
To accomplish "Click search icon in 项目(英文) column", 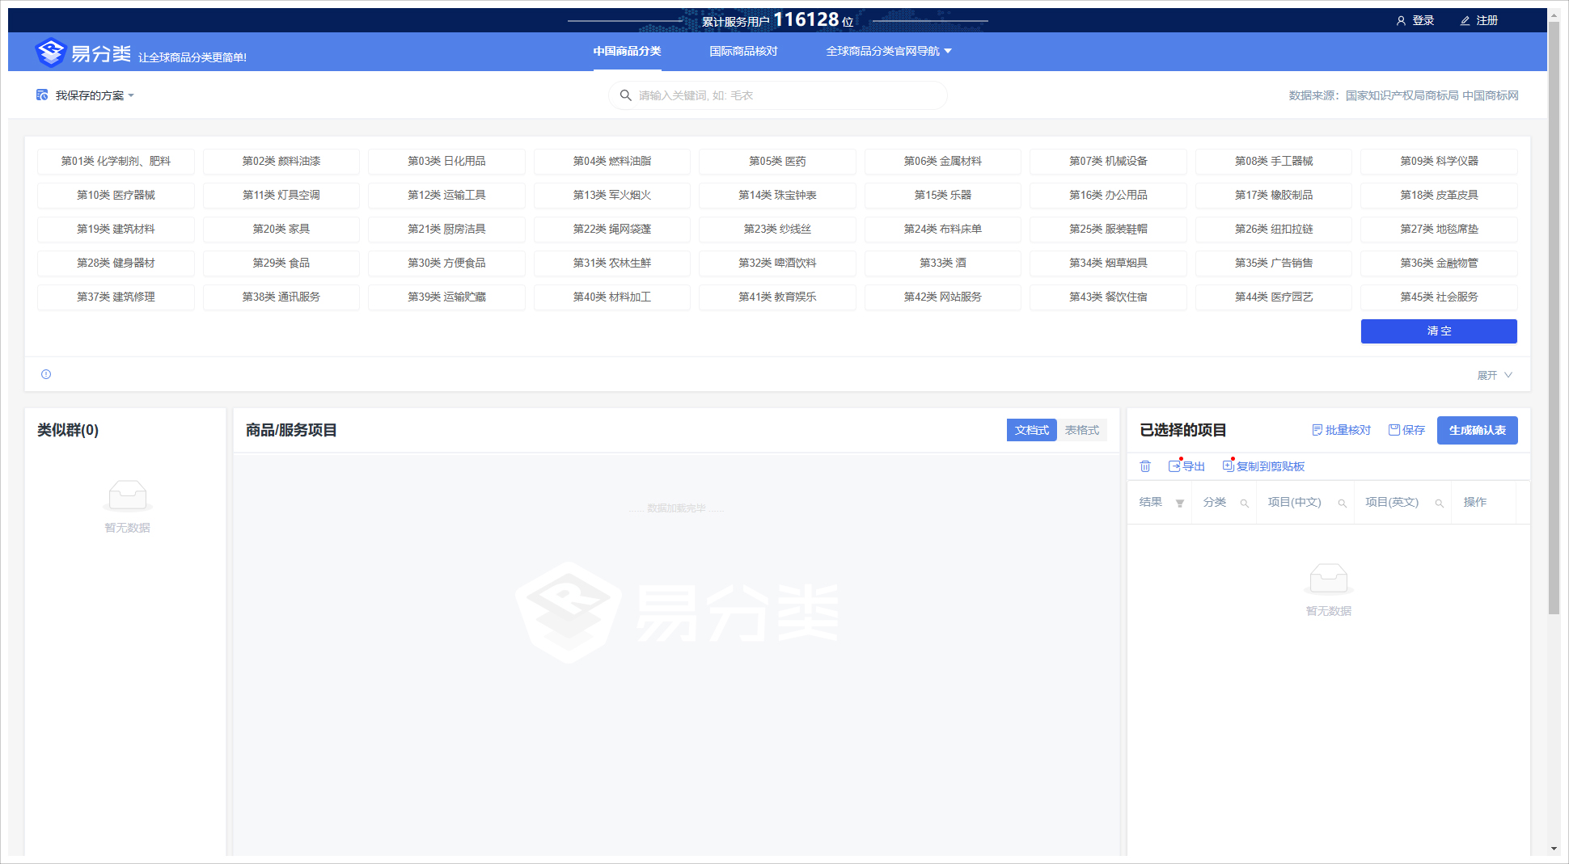I will click(1440, 504).
